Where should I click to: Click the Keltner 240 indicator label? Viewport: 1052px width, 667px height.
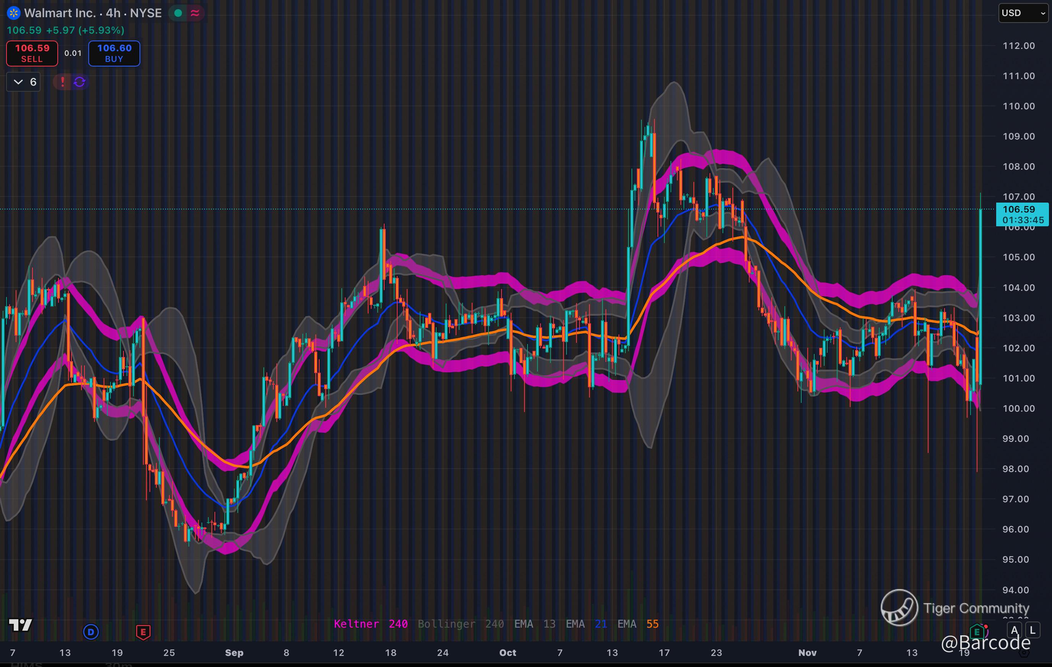click(x=370, y=624)
